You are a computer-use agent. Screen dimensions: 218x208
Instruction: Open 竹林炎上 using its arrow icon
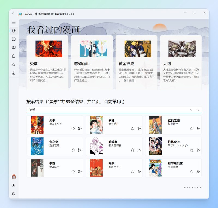click(198, 150)
